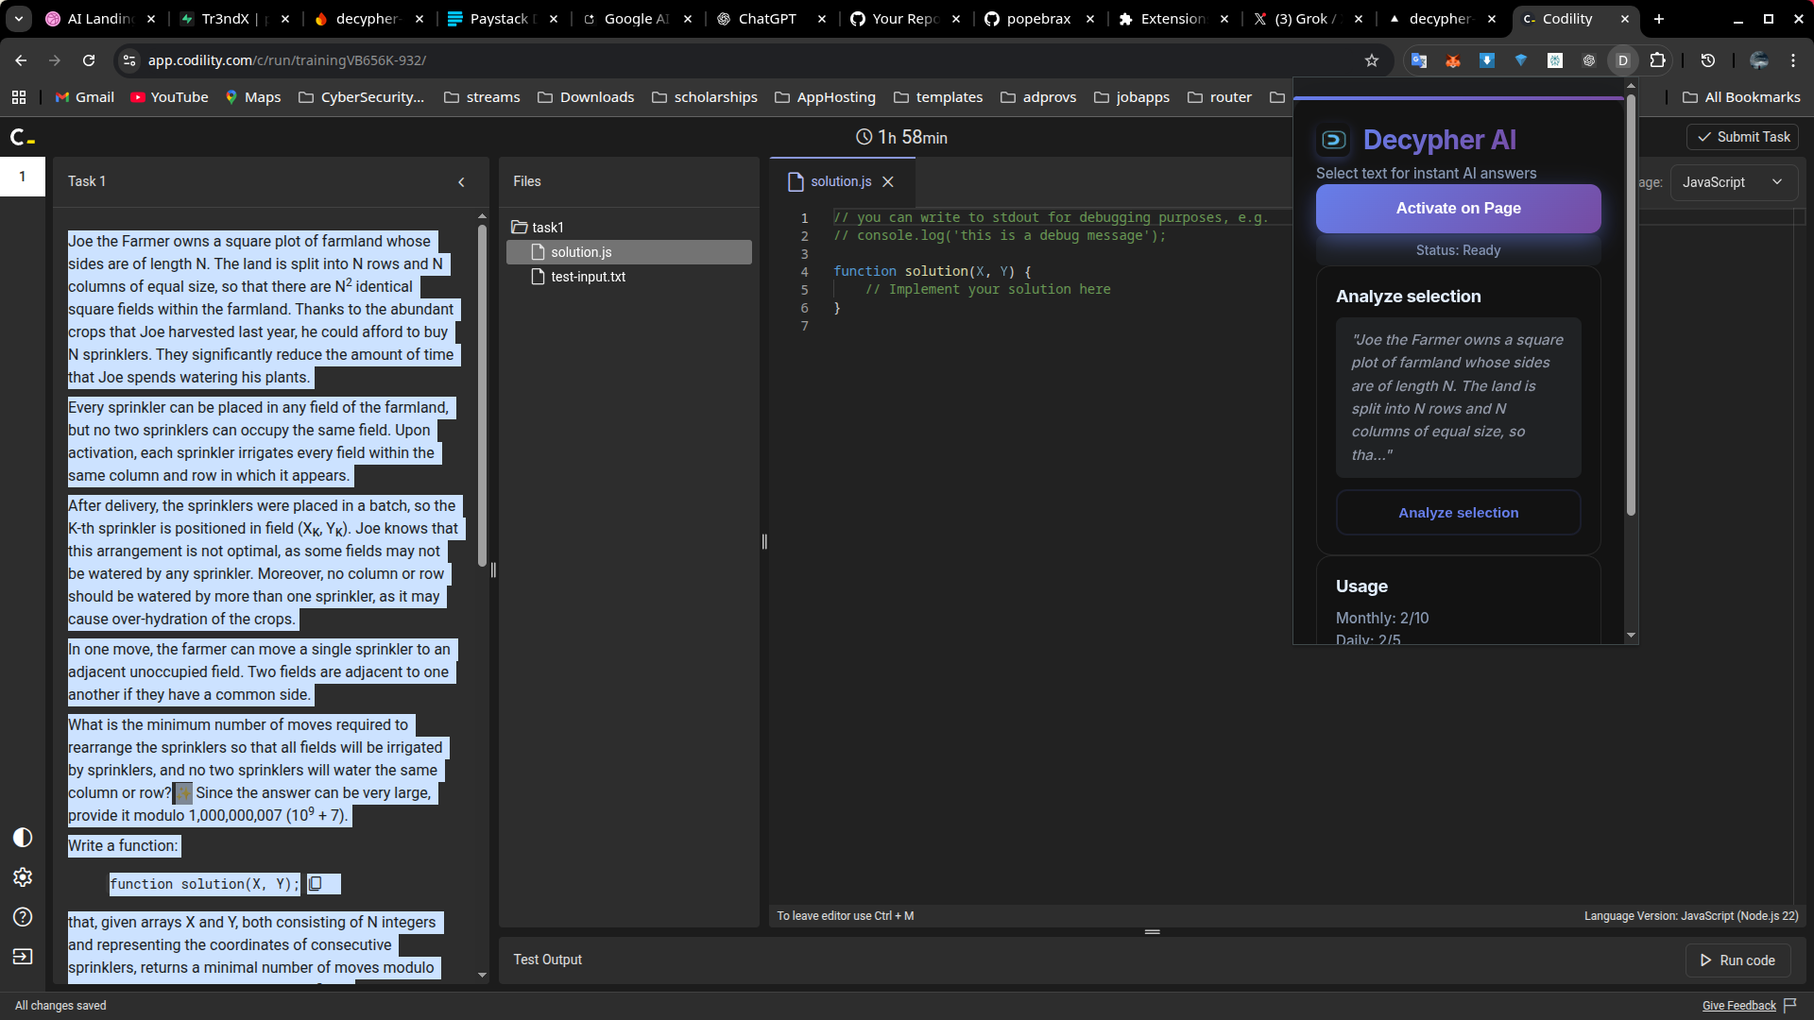Click the exit icon in left sidebar
The image size is (1814, 1020).
23,957
